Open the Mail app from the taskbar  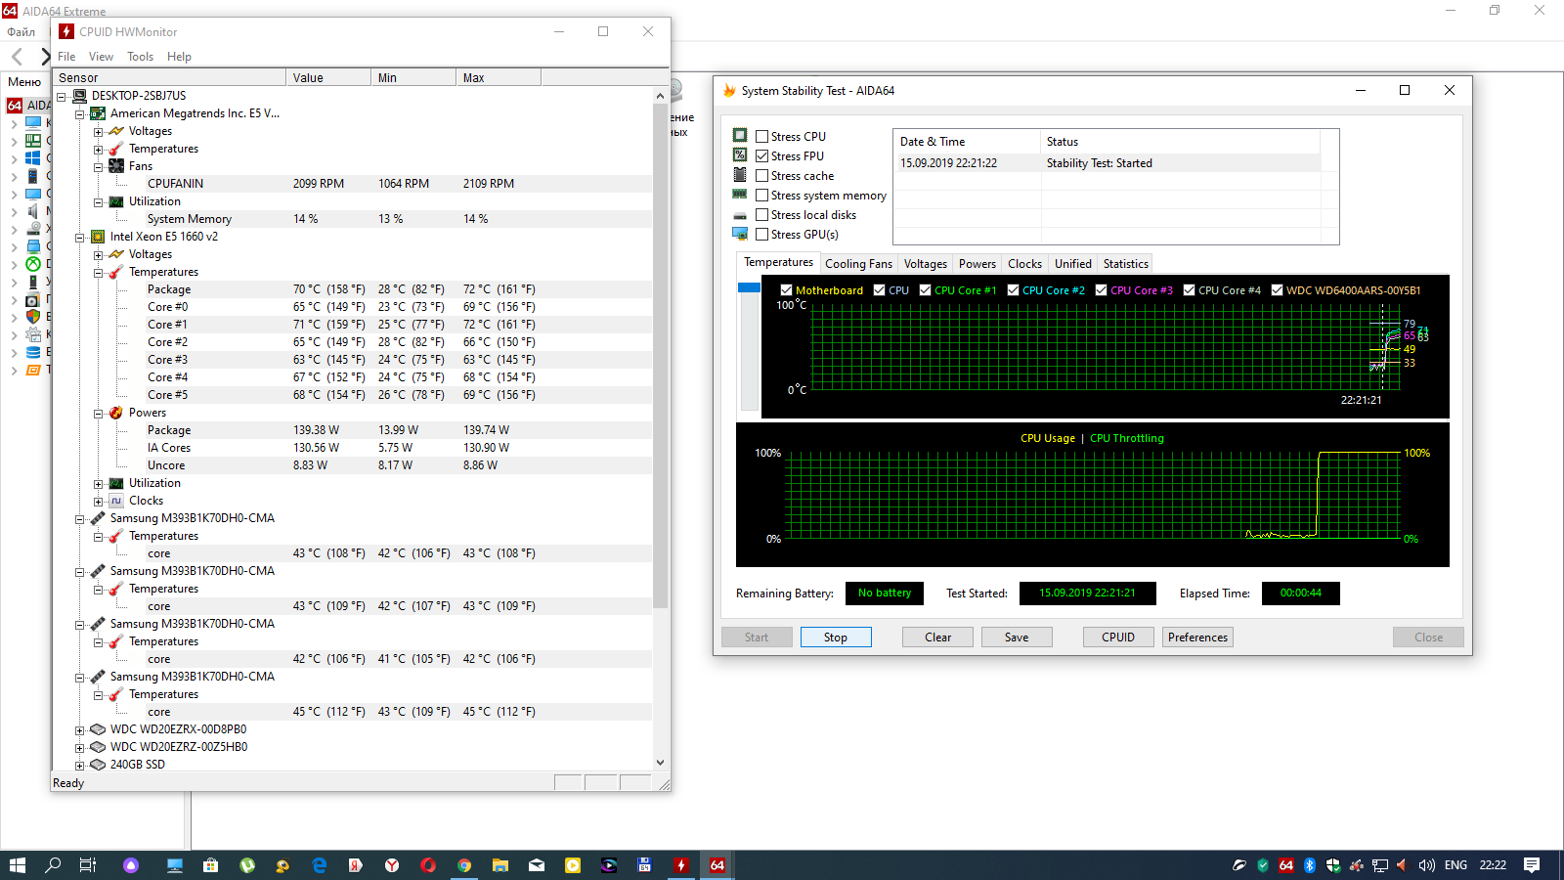coord(537,865)
